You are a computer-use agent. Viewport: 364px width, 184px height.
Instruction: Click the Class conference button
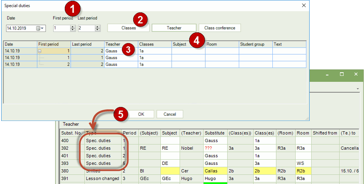pyautogui.click(x=220, y=28)
